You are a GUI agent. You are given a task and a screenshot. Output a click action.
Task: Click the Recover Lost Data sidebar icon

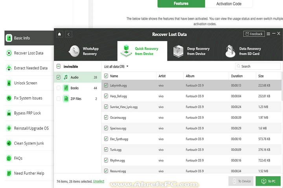click(9, 53)
